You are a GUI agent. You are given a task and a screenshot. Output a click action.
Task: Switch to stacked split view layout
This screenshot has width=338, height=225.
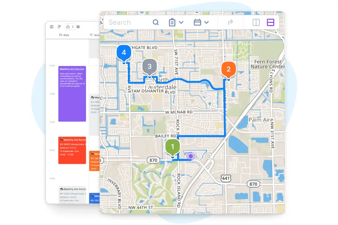(x=270, y=22)
